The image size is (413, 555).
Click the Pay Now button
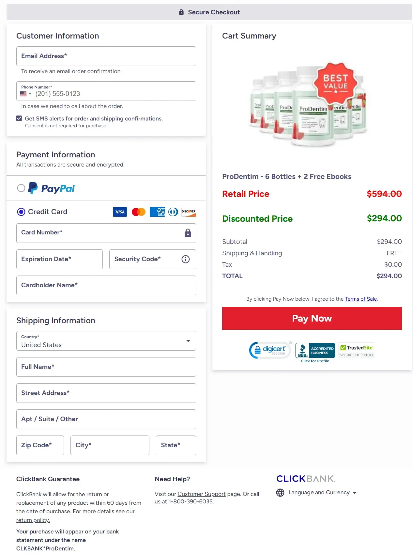312,318
